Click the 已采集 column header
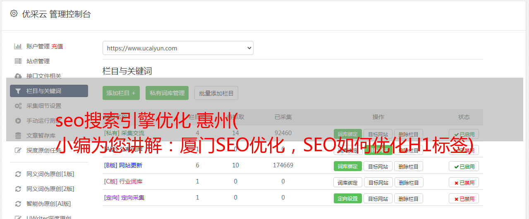529x219 pixels. coord(283,117)
